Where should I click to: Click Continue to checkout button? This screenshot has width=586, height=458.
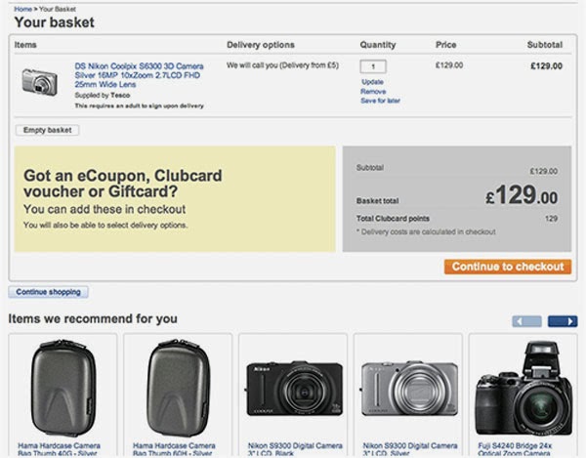coord(508,267)
